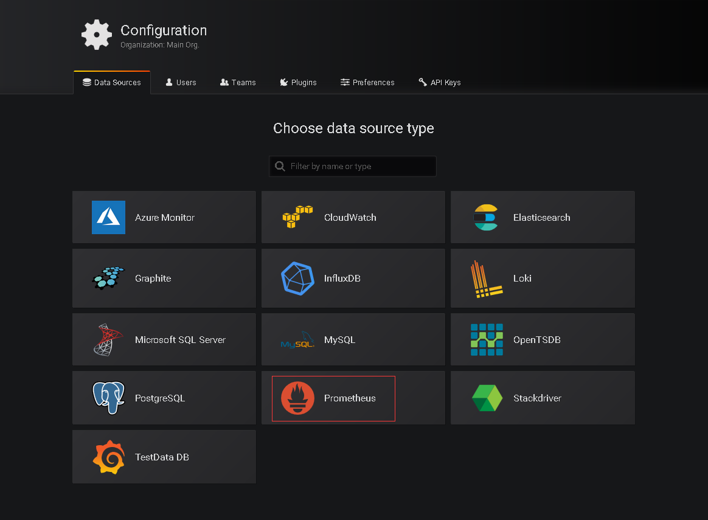Open the Users tab

(181, 83)
